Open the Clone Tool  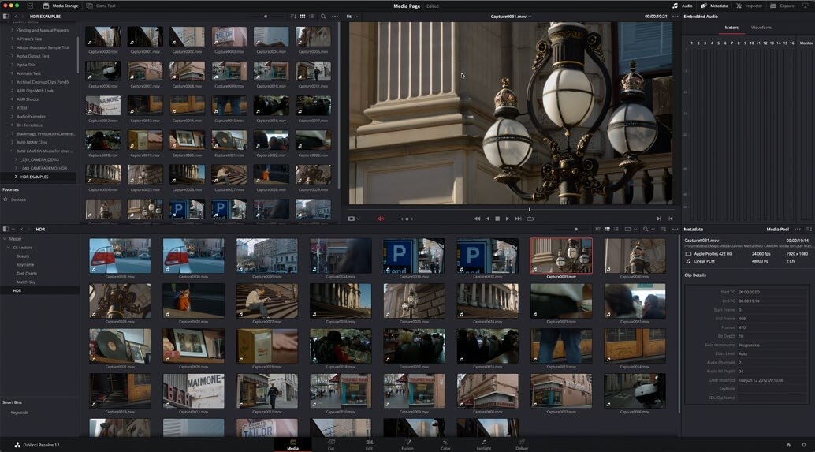coord(101,6)
